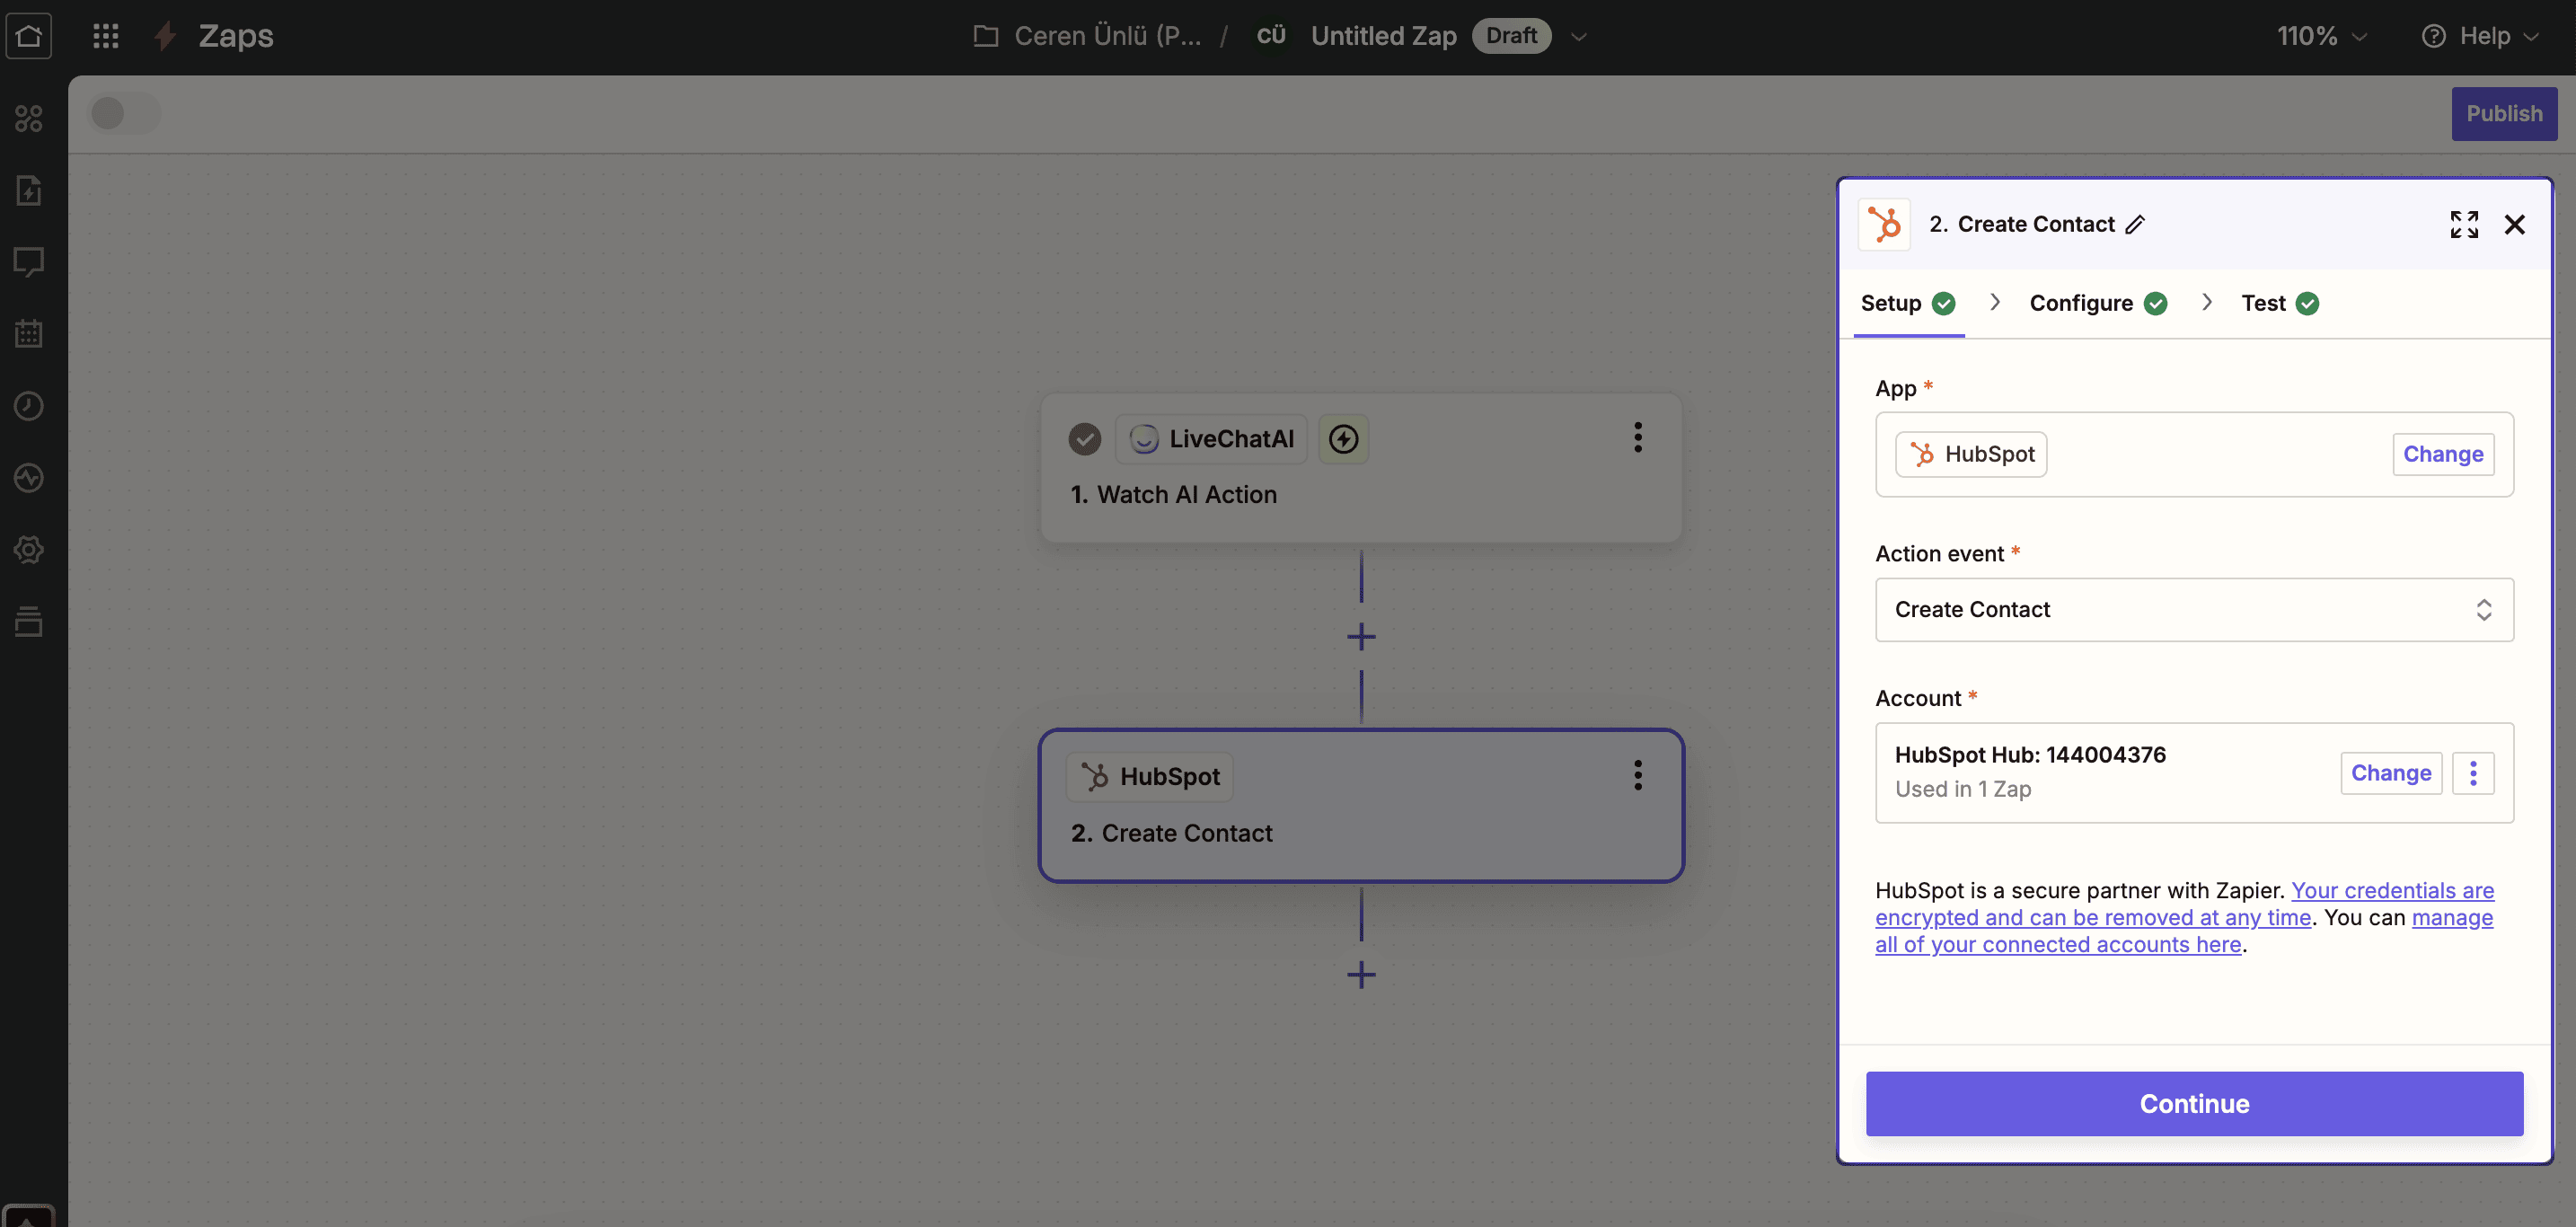Close the Create Contact panel
Viewport: 2576px width, 1227px height.
point(2514,224)
